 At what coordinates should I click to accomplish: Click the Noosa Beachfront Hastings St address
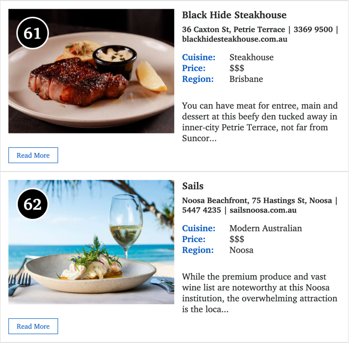[x=257, y=200]
